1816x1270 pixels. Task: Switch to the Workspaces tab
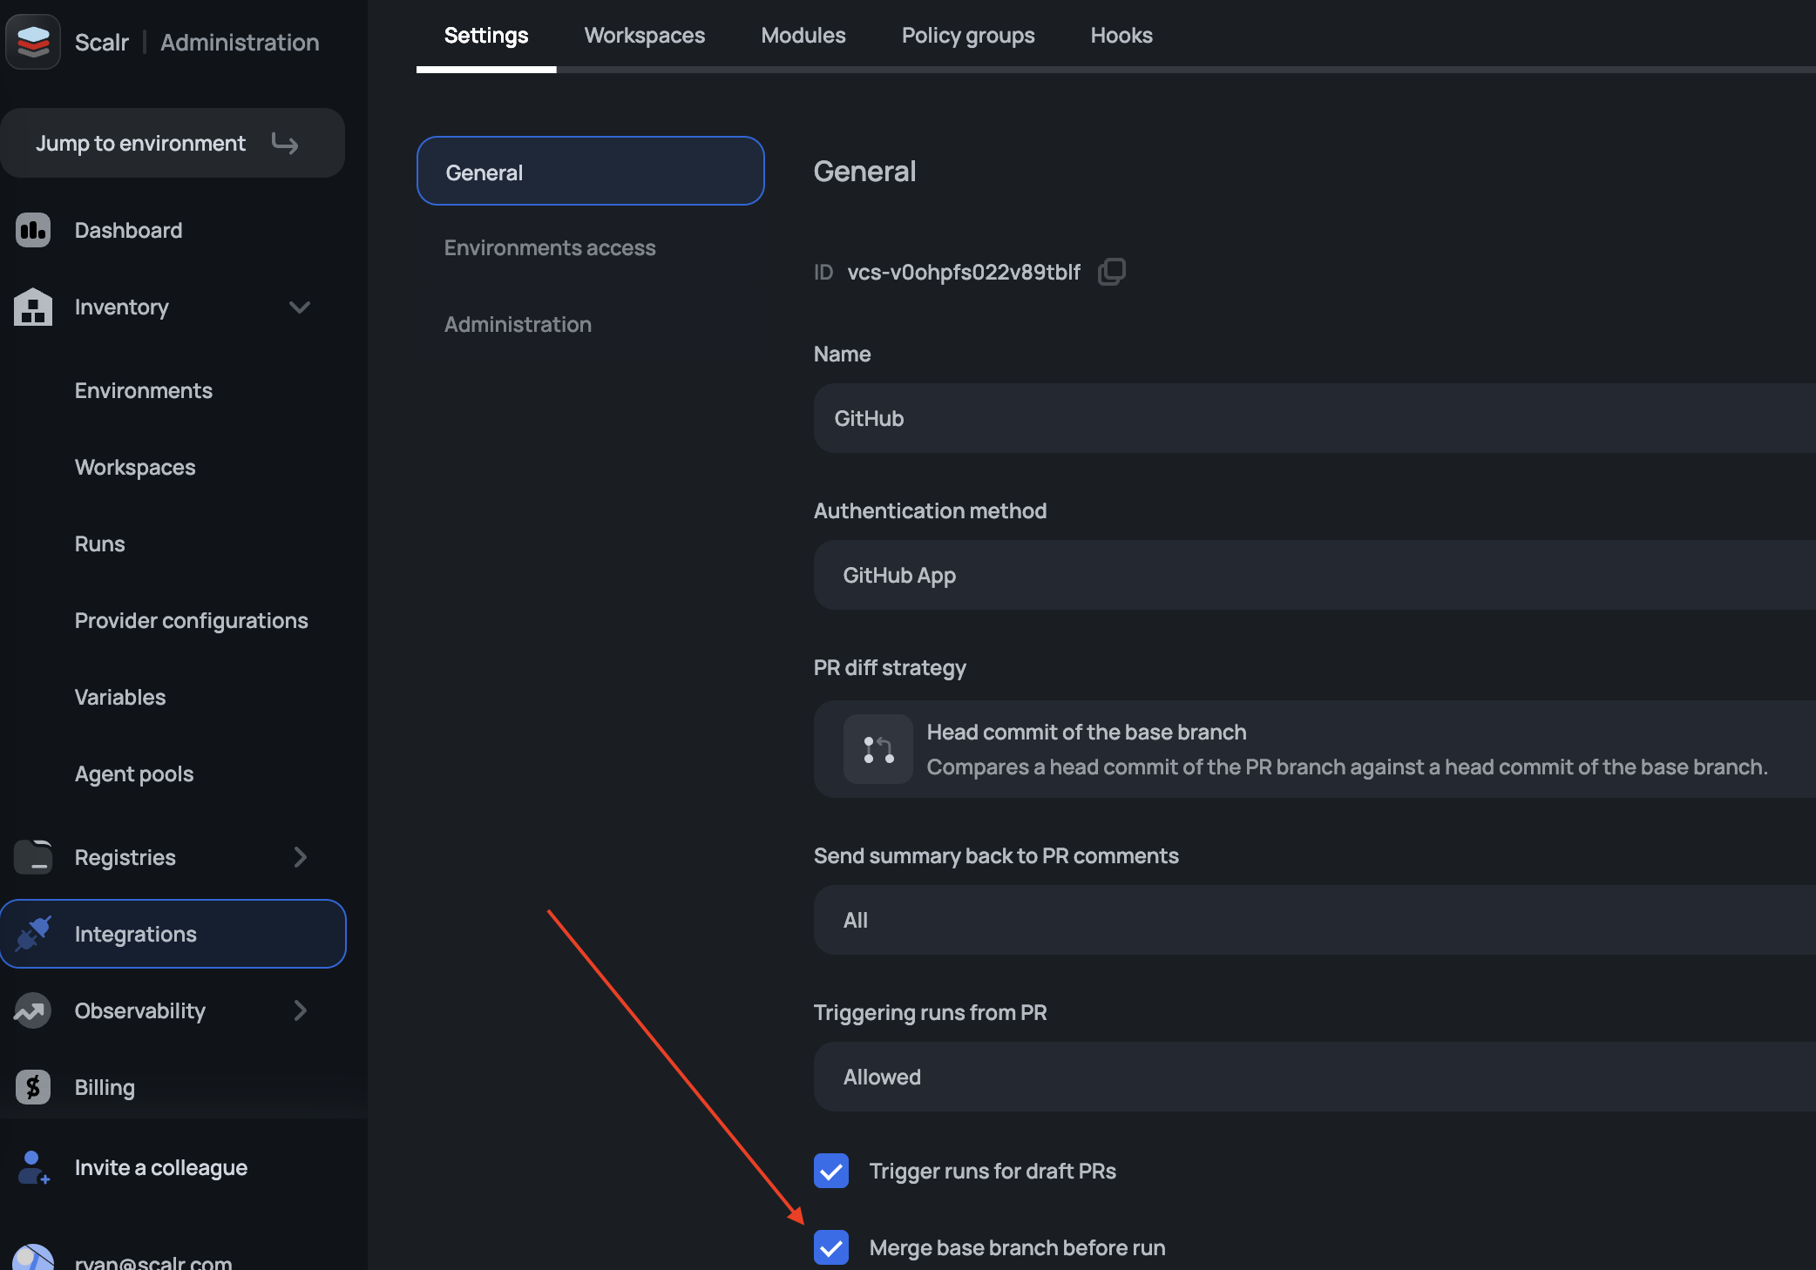coord(644,36)
